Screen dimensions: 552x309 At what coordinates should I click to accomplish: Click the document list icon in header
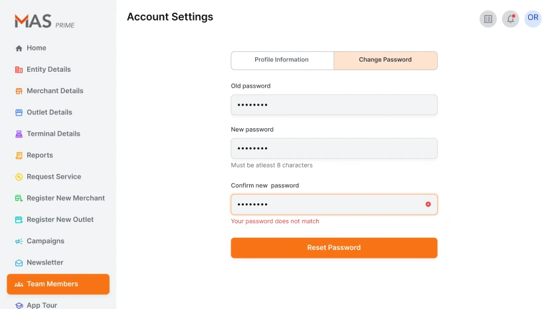[488, 19]
